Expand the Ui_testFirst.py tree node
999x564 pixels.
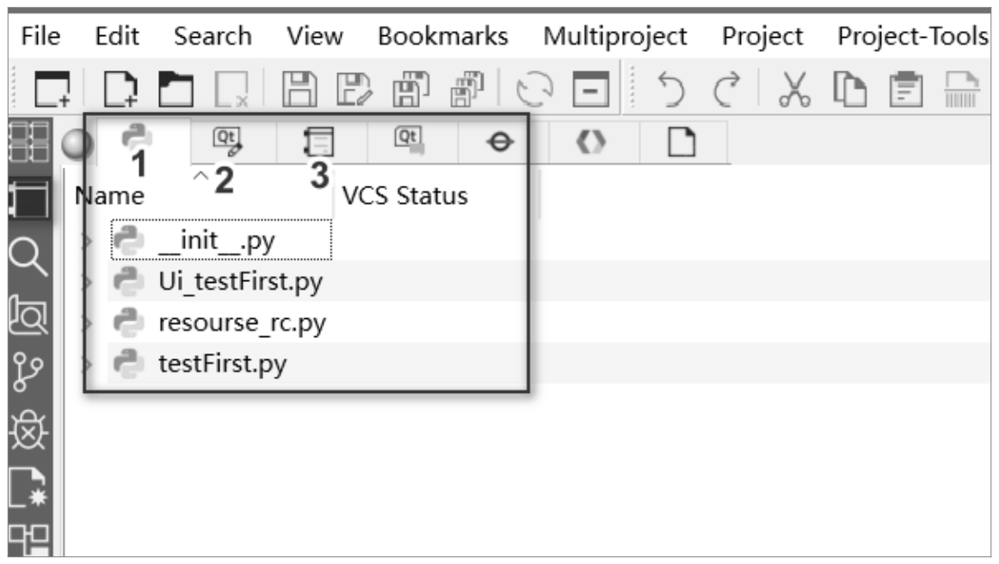click(88, 282)
